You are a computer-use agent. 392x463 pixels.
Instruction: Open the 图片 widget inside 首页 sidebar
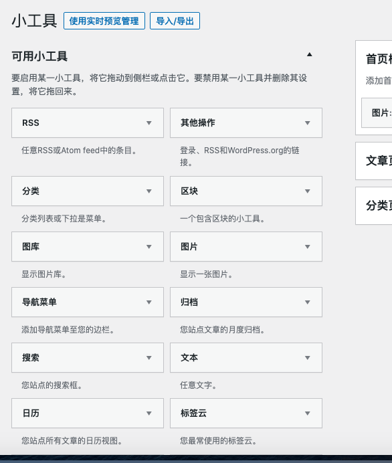(377, 113)
